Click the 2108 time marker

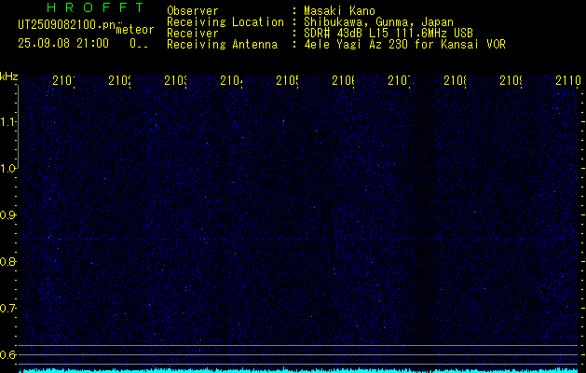(x=455, y=81)
